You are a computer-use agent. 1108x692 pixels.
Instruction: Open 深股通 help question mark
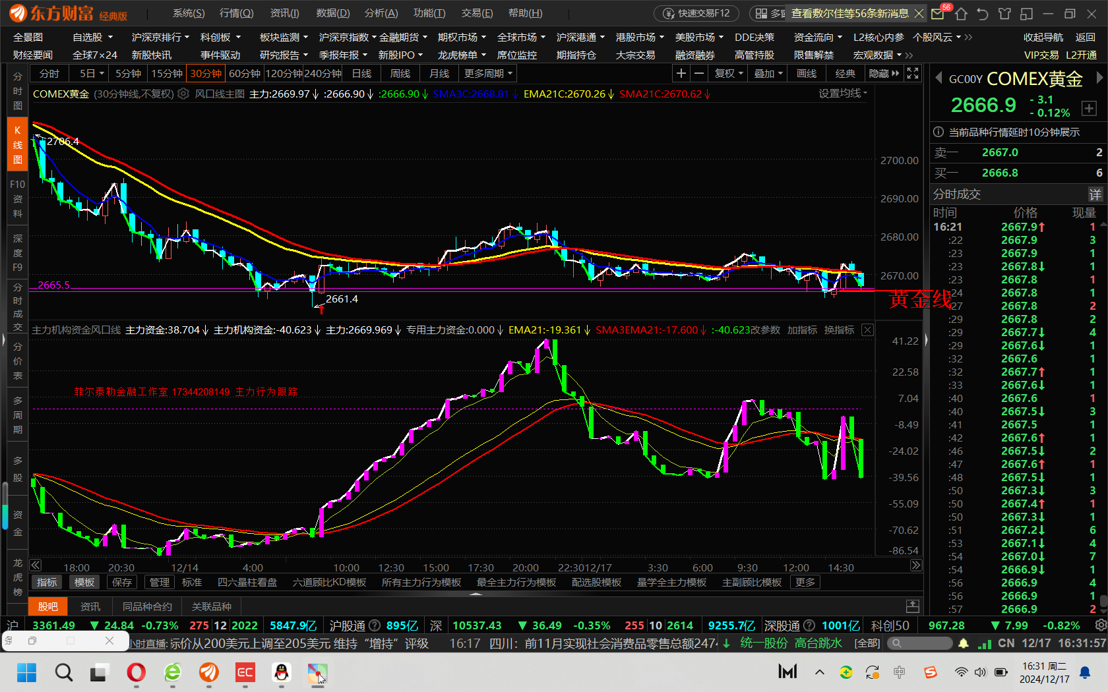coord(809,625)
